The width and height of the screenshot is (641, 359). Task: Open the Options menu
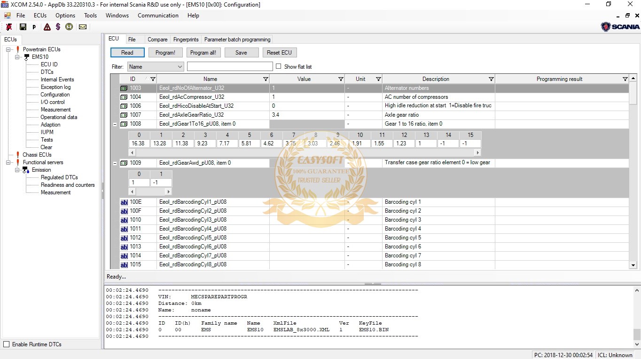65,16
